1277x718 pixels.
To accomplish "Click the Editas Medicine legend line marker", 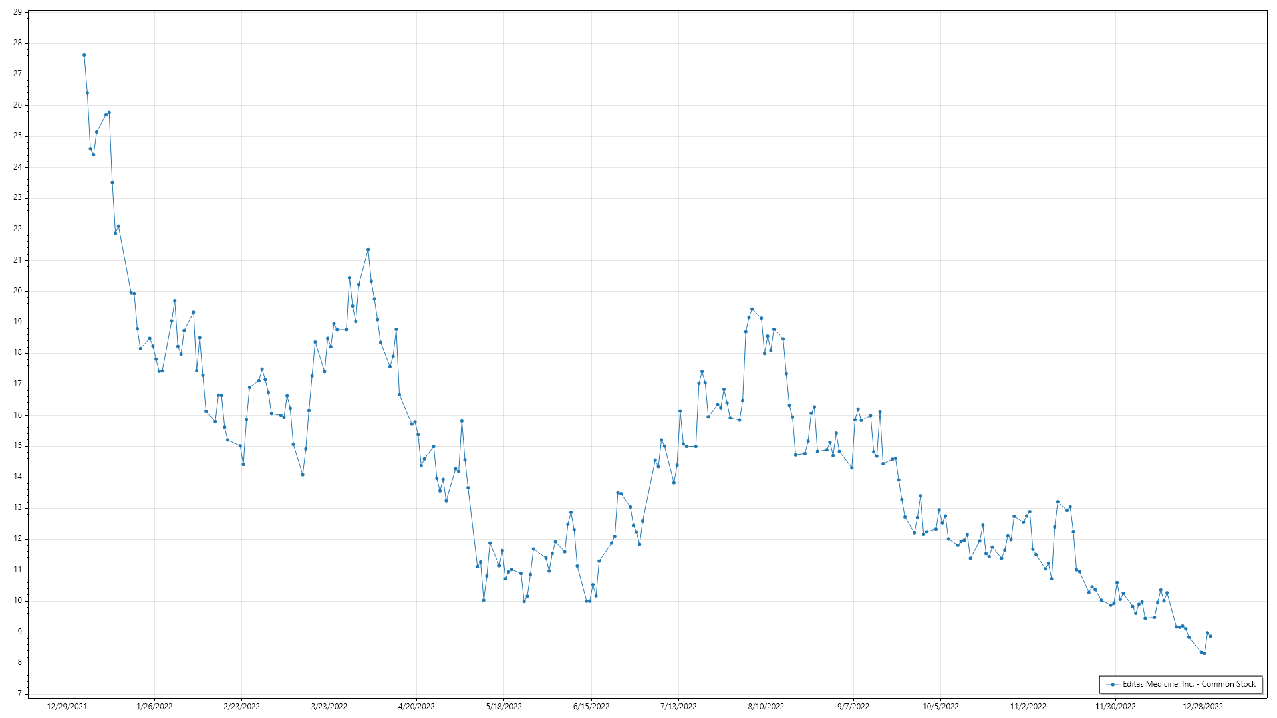I will click(x=1113, y=685).
